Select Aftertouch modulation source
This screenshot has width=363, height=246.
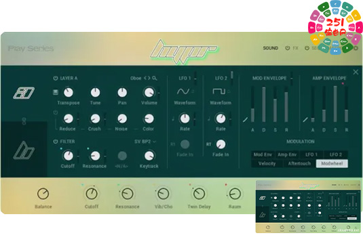point(299,163)
